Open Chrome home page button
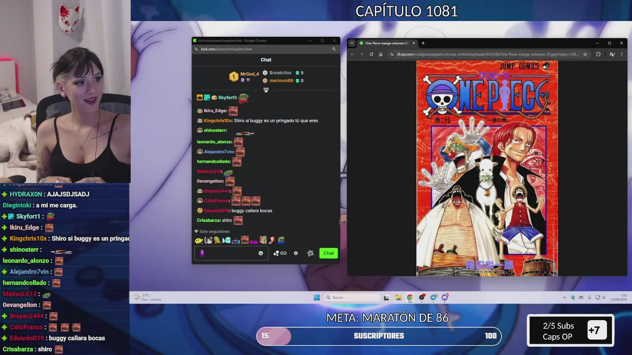The width and height of the screenshot is (632, 355). pos(381,54)
